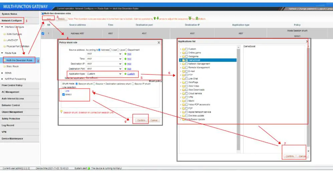The image size is (333, 173).
Task: Select Session shunt mode radio button
Action: coord(77,84)
